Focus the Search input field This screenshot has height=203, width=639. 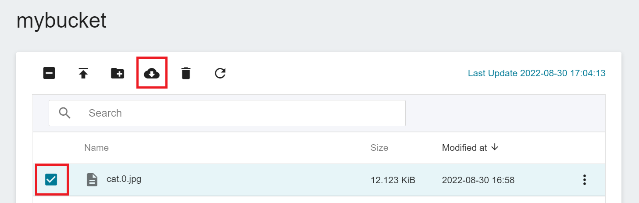[227, 113]
